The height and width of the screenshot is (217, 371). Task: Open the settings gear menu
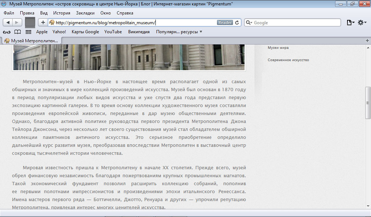(362, 22)
